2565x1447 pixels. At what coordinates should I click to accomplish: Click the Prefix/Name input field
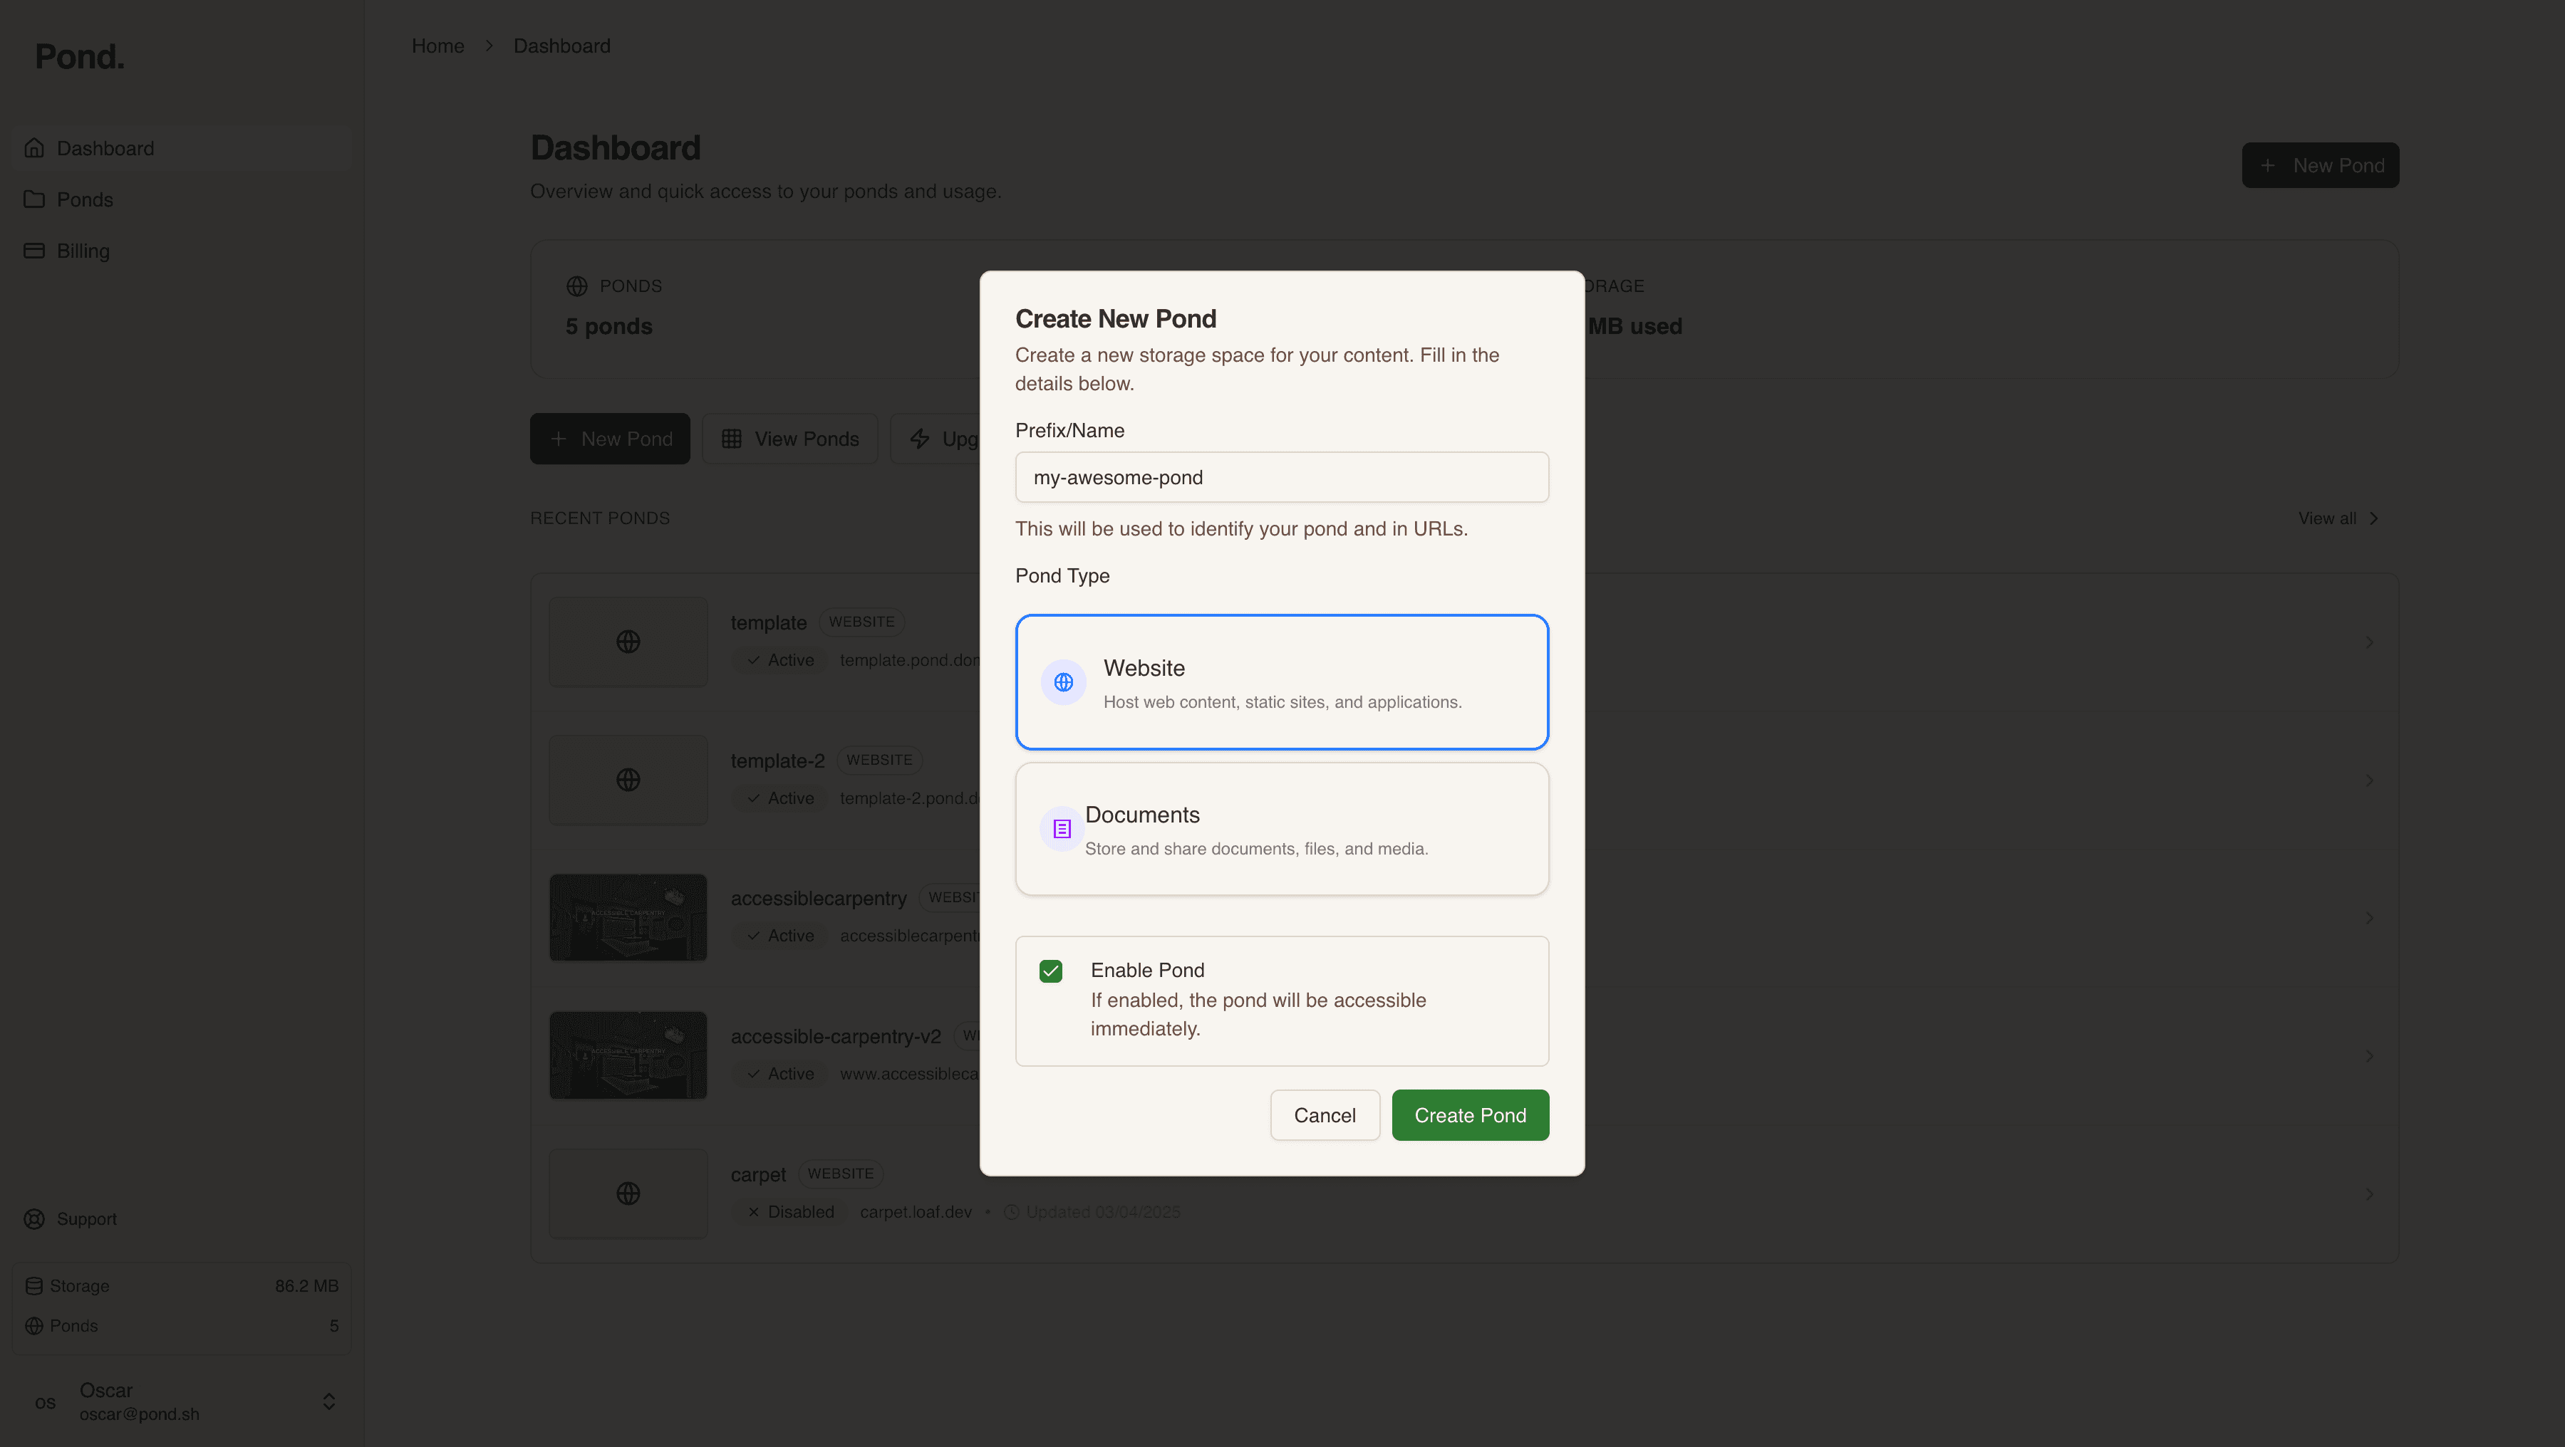click(1282, 476)
